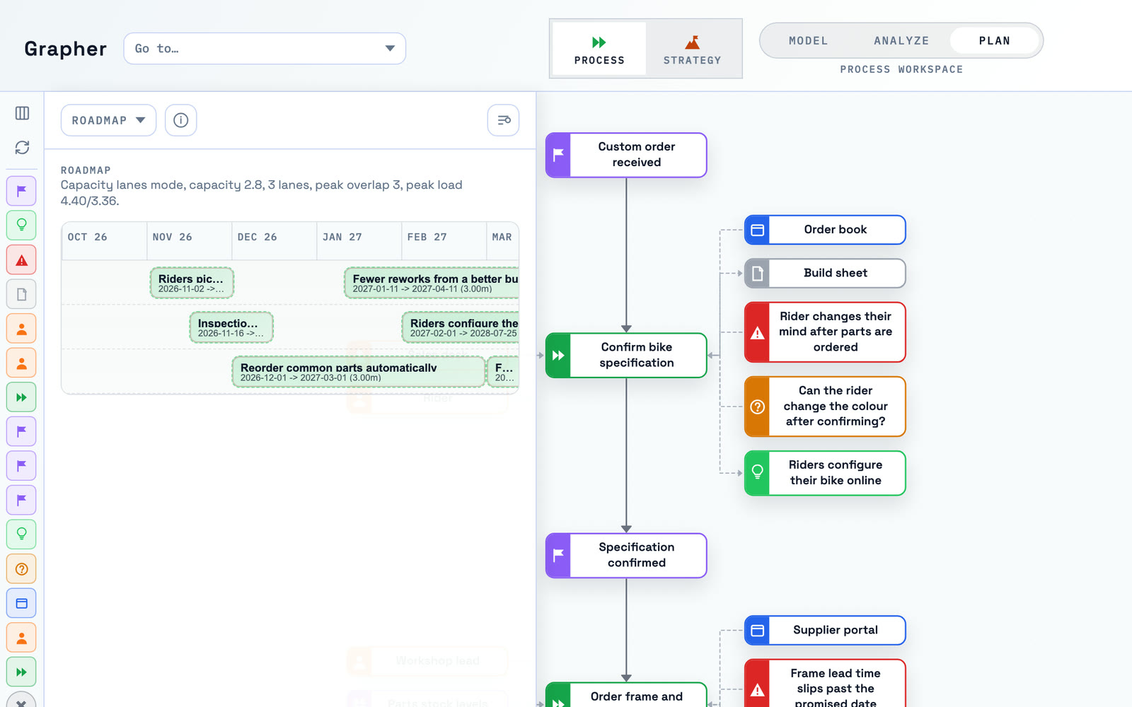Click the window icon on Order book

coord(758,230)
